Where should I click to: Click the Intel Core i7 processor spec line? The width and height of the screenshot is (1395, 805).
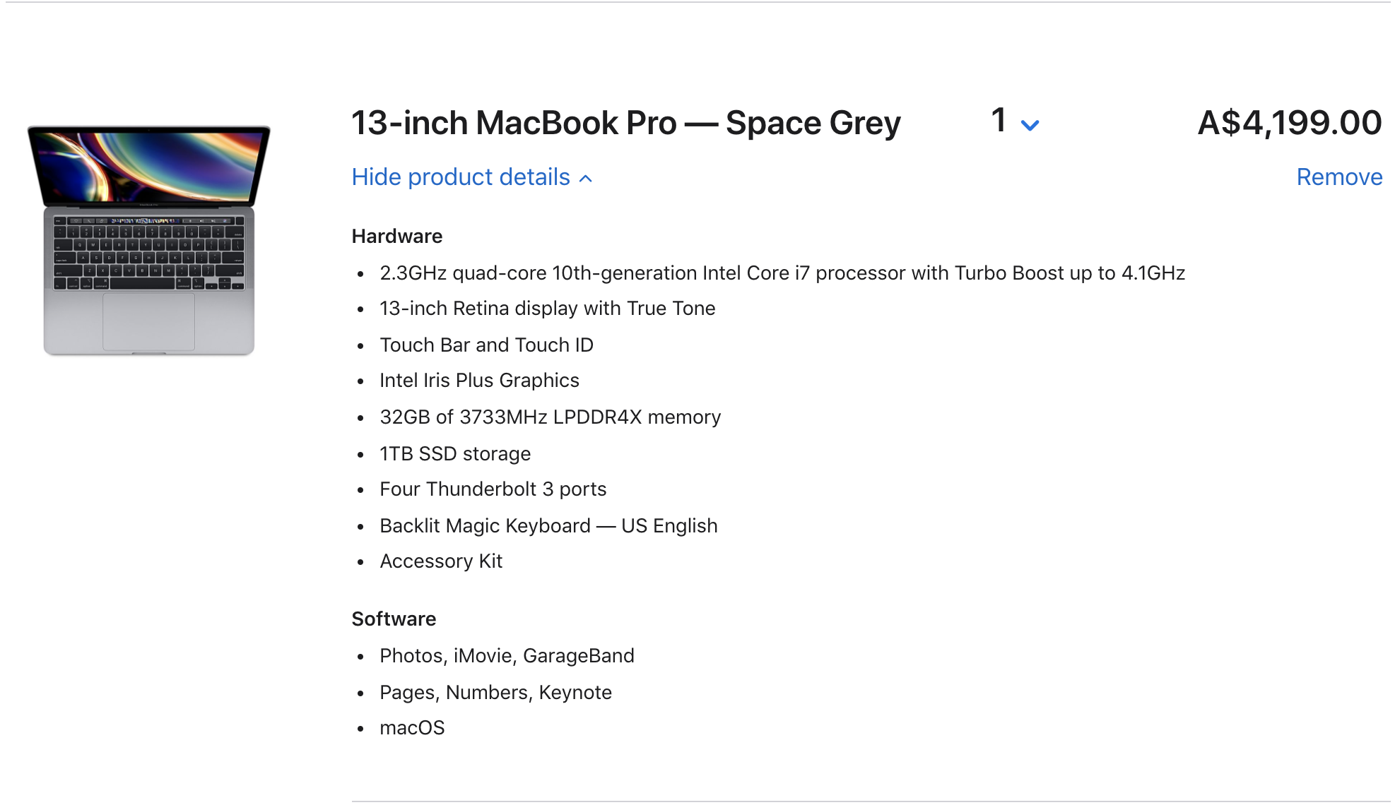pos(782,273)
